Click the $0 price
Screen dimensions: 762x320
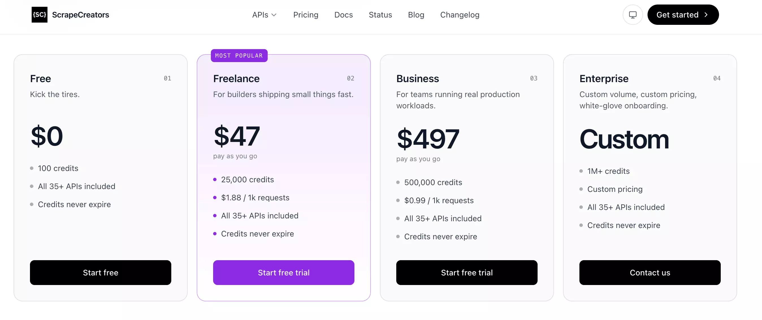[47, 136]
